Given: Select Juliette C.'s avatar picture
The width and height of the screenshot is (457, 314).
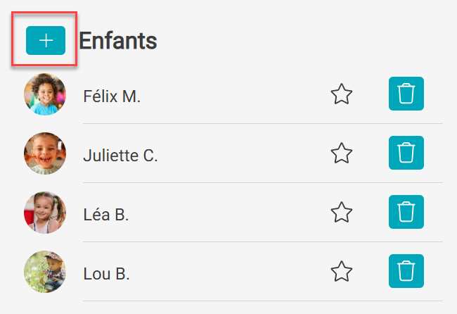Looking at the screenshot, I should coord(45,153).
